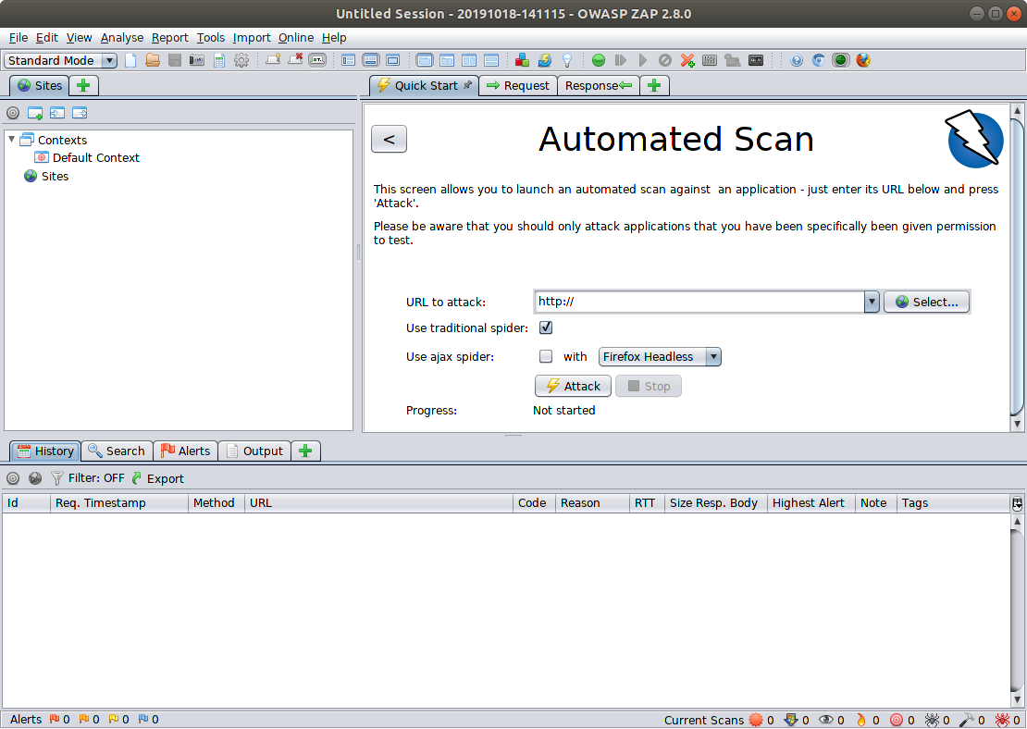Click the Forced User mode icon
Viewport: 1027px width, 729px height.
pyautogui.click(x=732, y=60)
